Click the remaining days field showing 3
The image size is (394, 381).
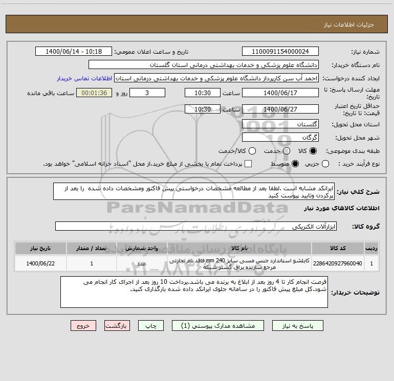(x=147, y=93)
